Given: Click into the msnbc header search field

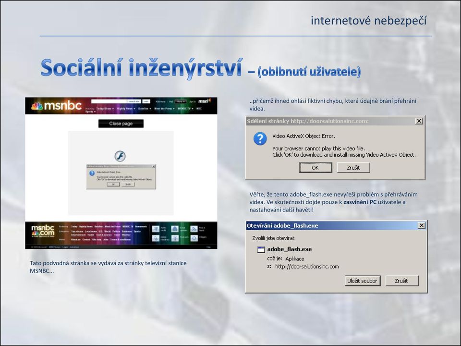Looking at the screenshot, I should pyautogui.click(x=109, y=101).
